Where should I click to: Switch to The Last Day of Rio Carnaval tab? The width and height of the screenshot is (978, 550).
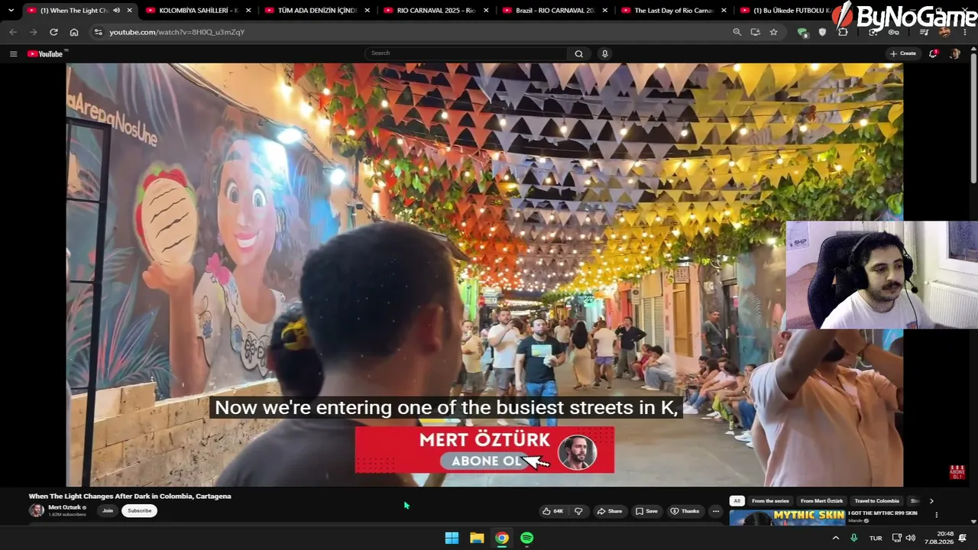(x=673, y=11)
